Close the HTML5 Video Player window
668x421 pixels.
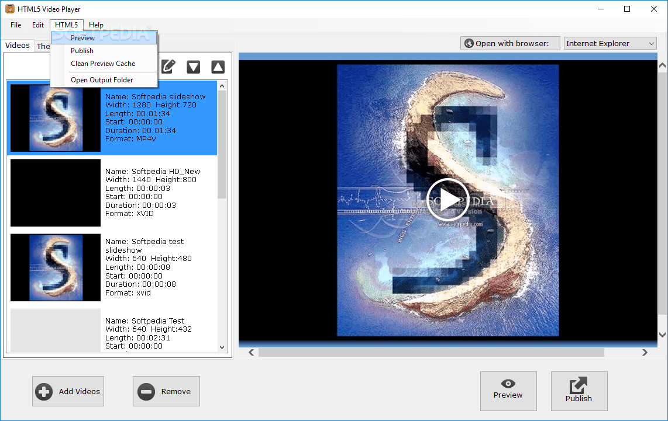click(x=654, y=9)
